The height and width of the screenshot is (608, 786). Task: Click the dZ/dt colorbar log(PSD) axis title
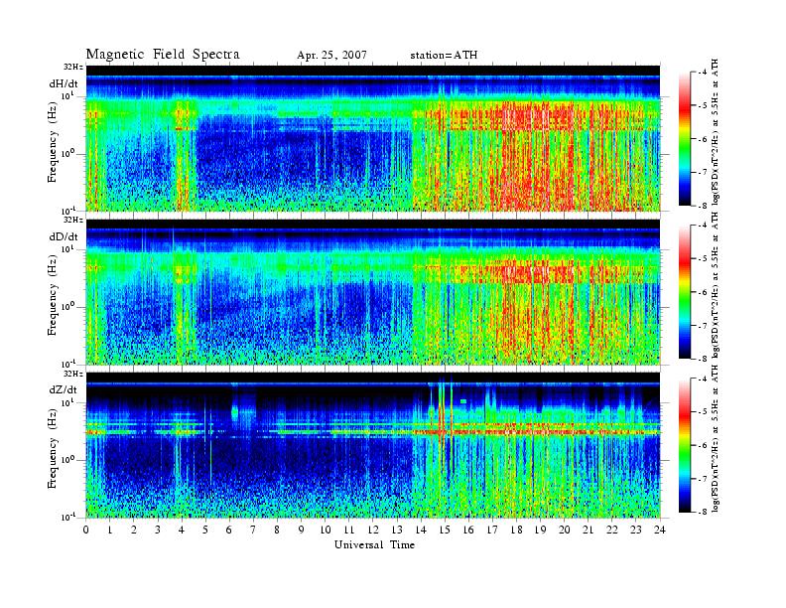(716, 439)
